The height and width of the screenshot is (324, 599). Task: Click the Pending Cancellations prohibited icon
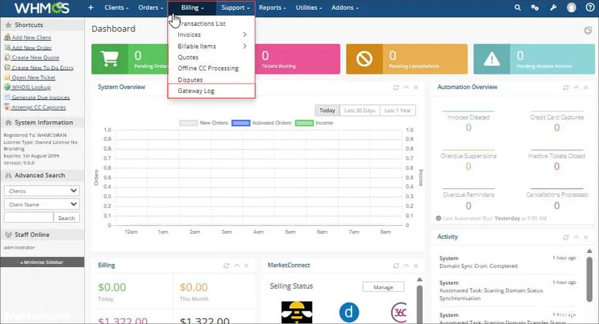(365, 59)
